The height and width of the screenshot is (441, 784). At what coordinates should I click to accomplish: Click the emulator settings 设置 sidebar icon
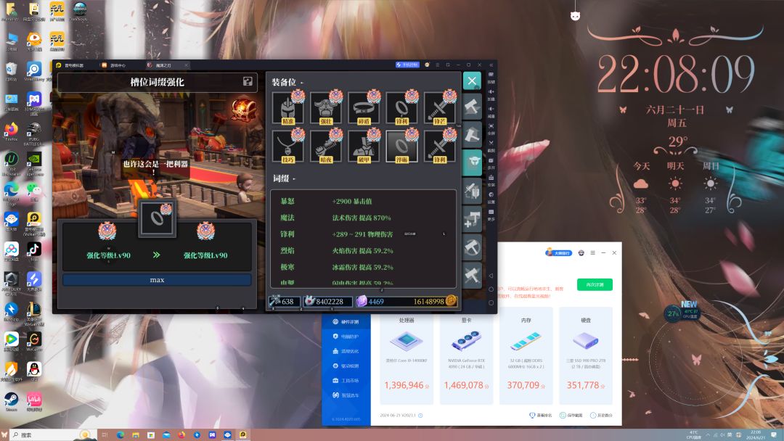click(491, 198)
